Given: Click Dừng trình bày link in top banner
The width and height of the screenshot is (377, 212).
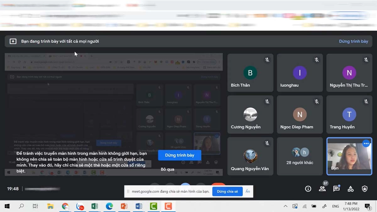Looking at the screenshot, I should coord(353,41).
